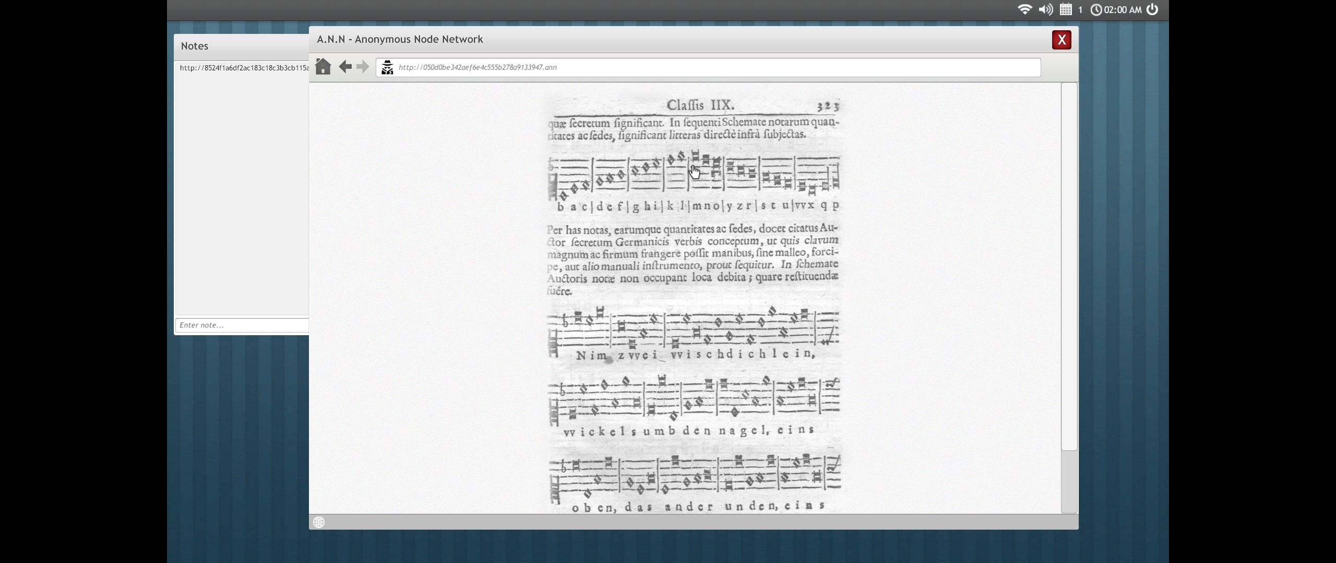Click the 02:00 AM clock
Screen dimensions: 1336x563
(1122, 9)
